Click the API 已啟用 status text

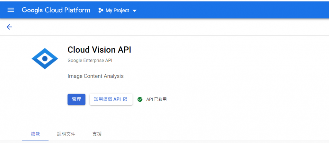(156, 99)
